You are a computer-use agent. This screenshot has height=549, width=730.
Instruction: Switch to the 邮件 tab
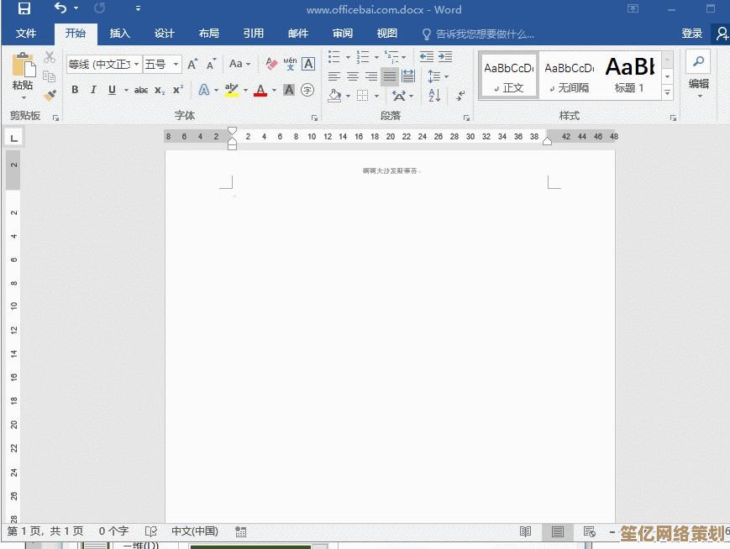click(x=298, y=34)
